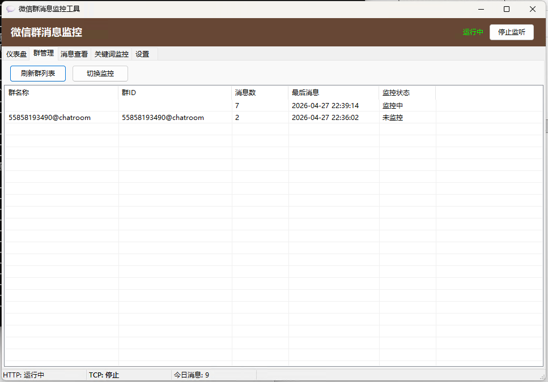Click the 最后消息 column header
The height and width of the screenshot is (382, 548).
(305, 92)
